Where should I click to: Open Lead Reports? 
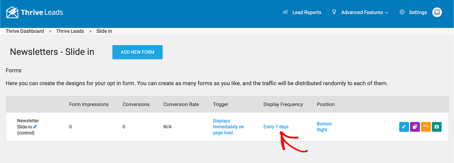(x=307, y=12)
